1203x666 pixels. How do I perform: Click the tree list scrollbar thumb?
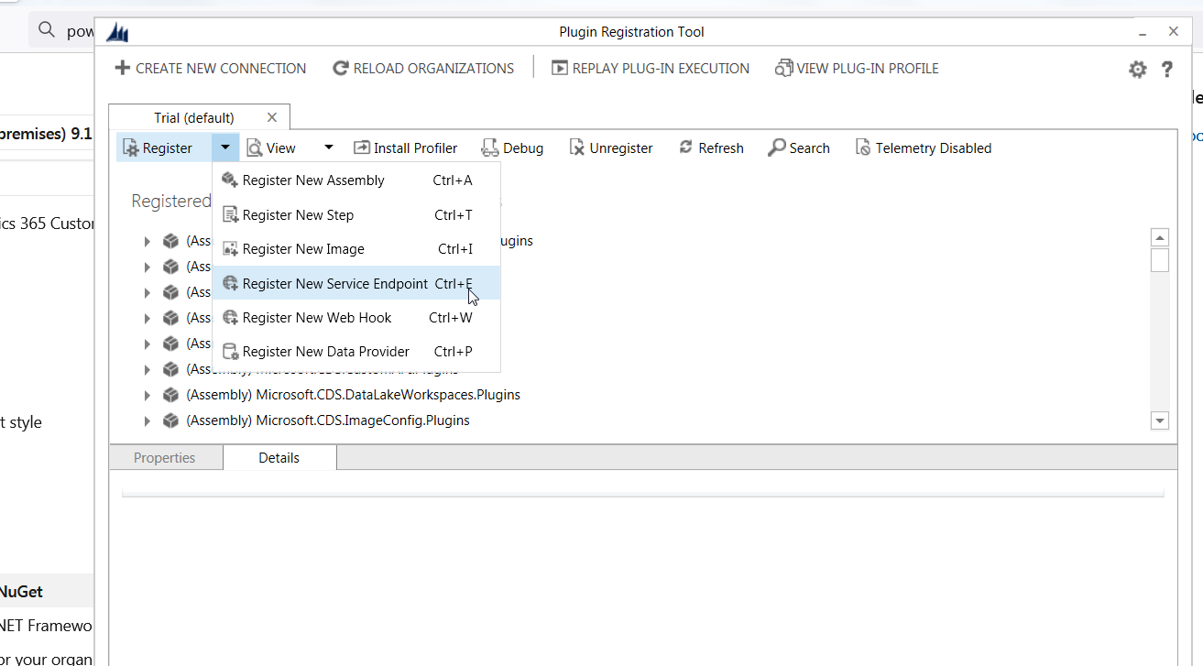(1160, 260)
